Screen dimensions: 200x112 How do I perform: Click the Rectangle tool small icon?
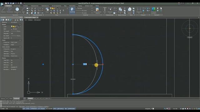(27, 8)
